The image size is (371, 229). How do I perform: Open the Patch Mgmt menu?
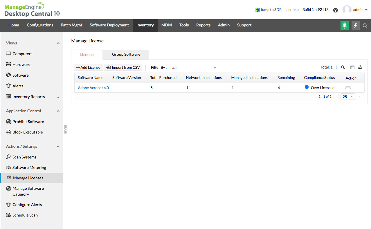click(x=71, y=25)
